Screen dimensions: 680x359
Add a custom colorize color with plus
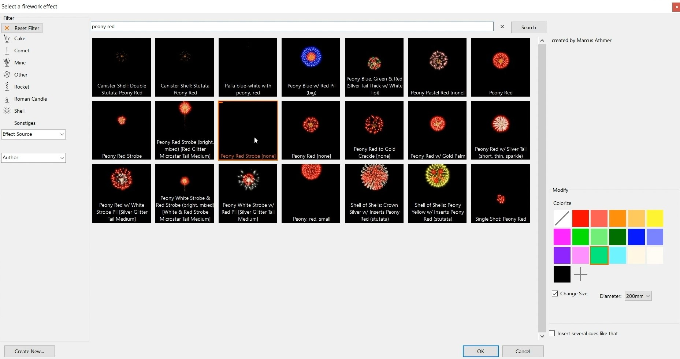pyautogui.click(x=580, y=274)
